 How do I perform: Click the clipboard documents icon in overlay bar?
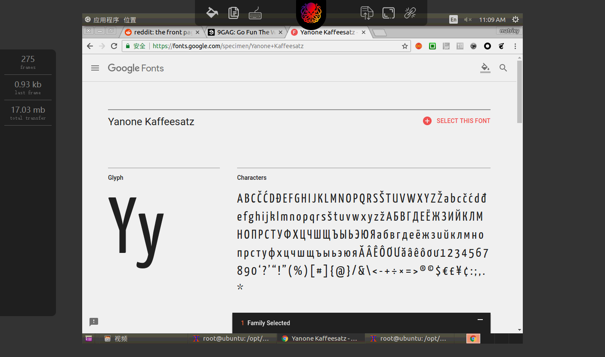pos(234,12)
